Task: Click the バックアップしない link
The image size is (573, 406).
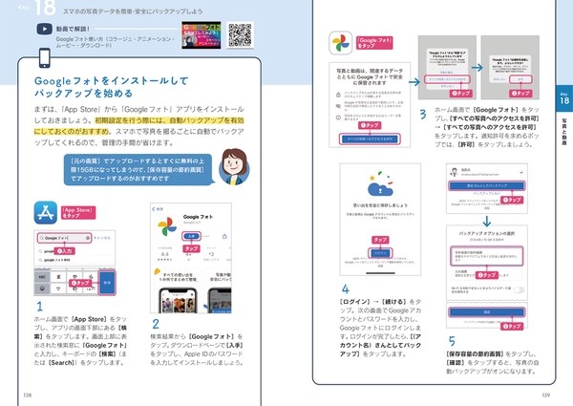Action: coord(486,193)
